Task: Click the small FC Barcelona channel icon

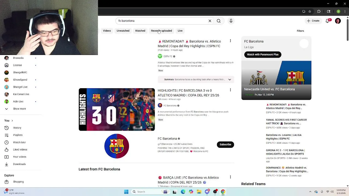Action: (x=160, y=105)
